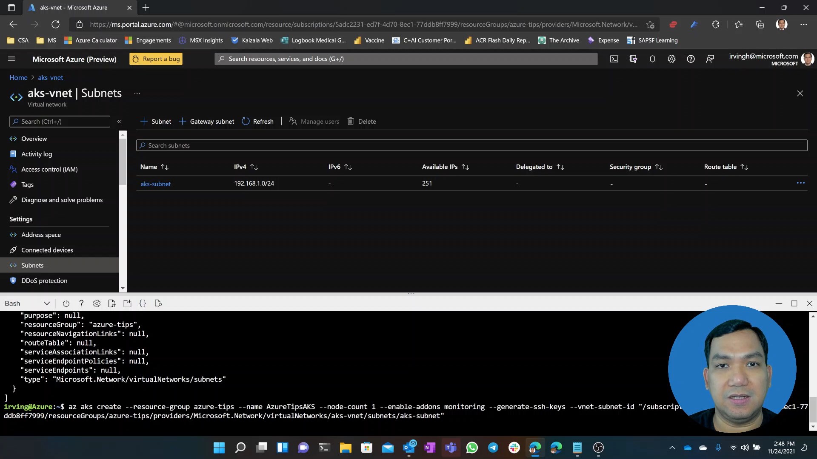Open browser Collections icon

pos(760,25)
